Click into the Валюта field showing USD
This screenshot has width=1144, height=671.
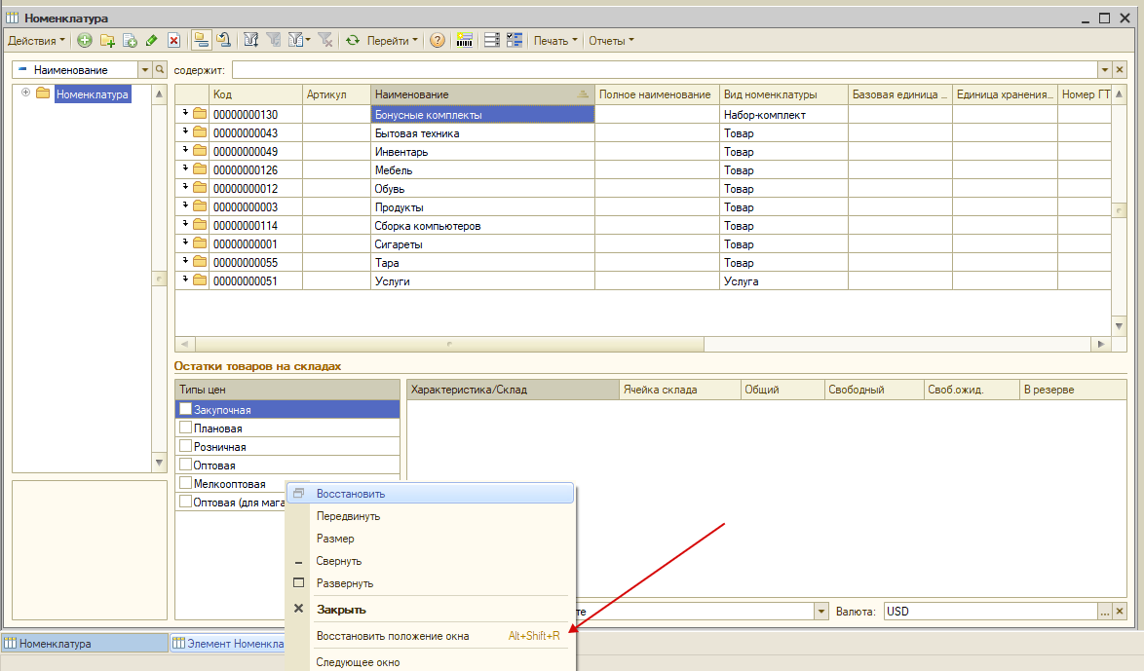tap(988, 612)
